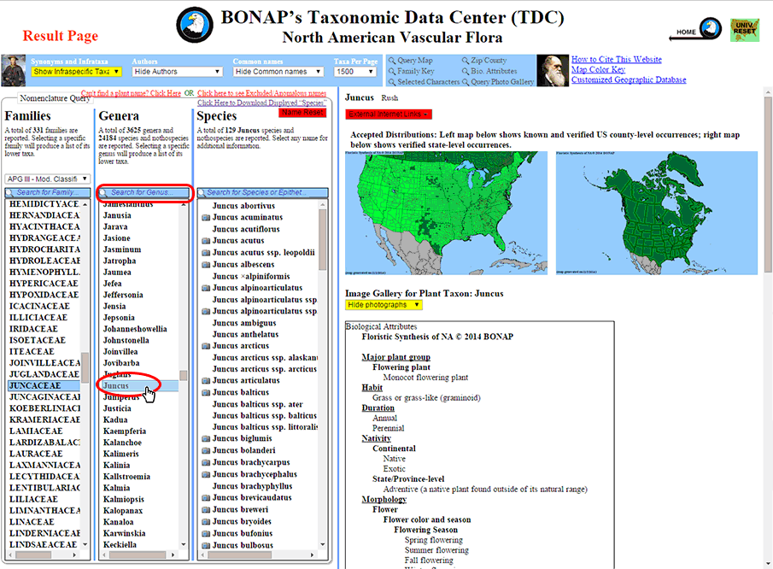The width and height of the screenshot is (773, 569).
Task: Open the Hide Common names dropdown
Action: pyautogui.click(x=278, y=72)
